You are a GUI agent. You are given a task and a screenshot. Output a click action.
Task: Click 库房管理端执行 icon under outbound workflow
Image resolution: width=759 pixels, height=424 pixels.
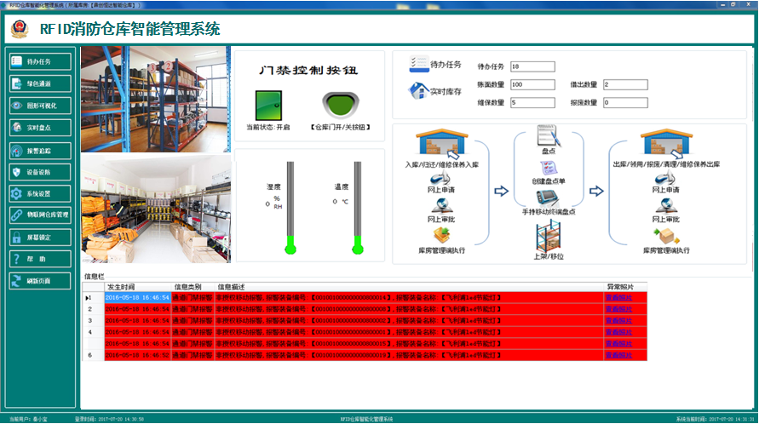[x=664, y=237]
